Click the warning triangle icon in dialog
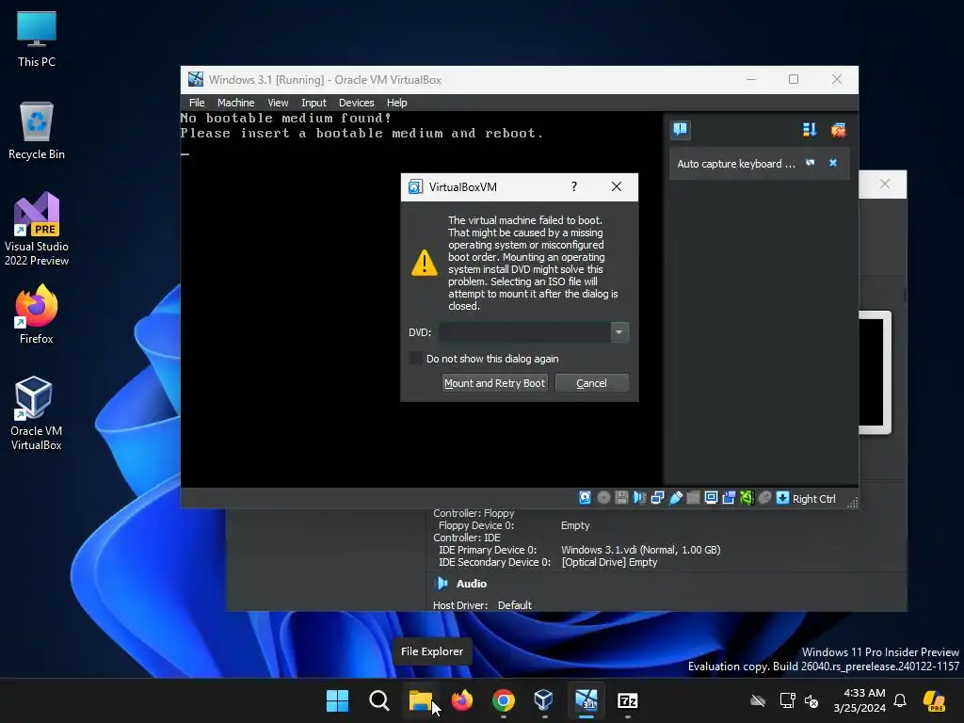The height and width of the screenshot is (723, 964). point(425,263)
